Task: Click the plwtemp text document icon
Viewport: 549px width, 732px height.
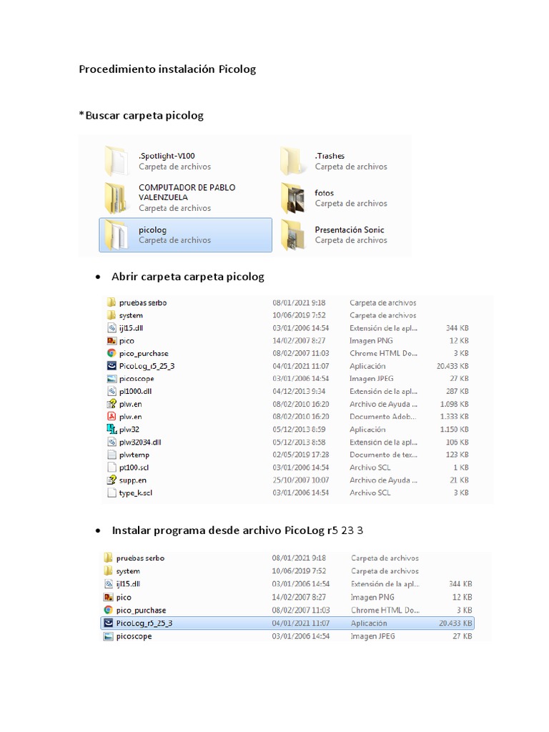Action: coord(112,455)
